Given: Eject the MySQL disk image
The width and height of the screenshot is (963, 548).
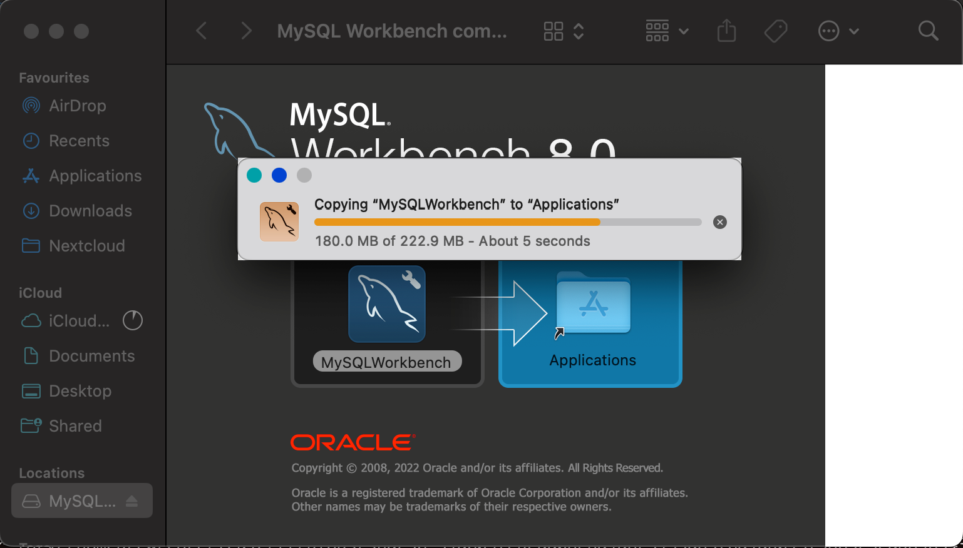Looking at the screenshot, I should 131,501.
